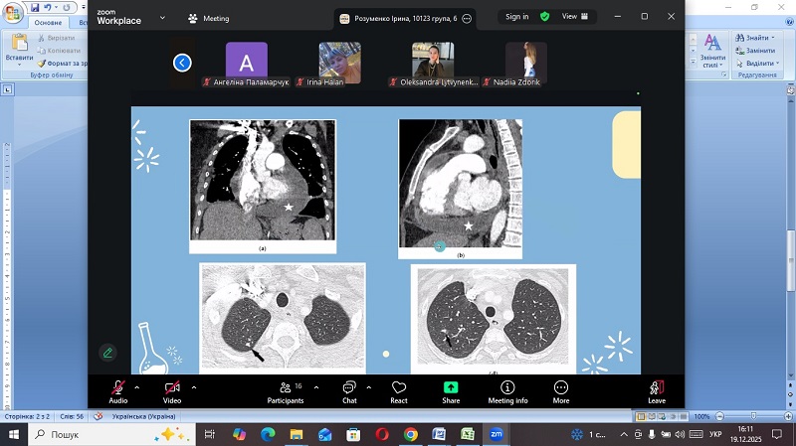The width and height of the screenshot is (796, 446).
Task: Switch to the Meeting tab
Action: tap(208, 18)
